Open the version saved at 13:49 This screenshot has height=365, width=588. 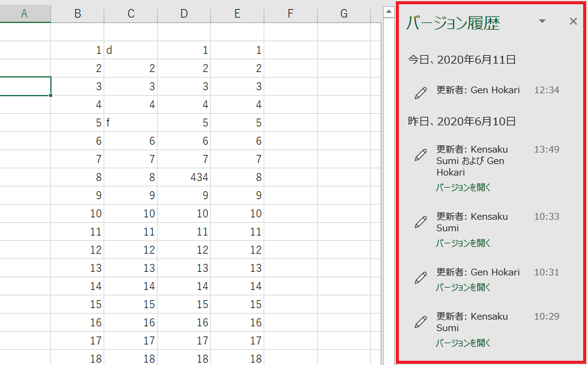point(463,187)
